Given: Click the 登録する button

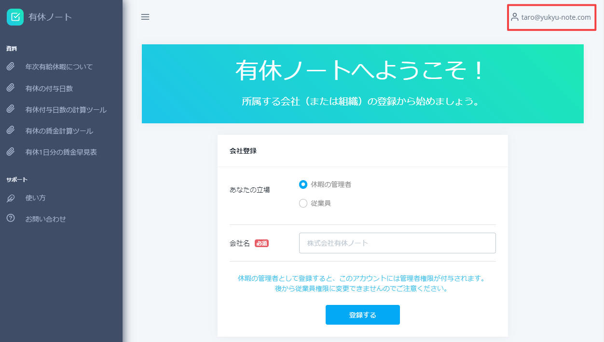Looking at the screenshot, I should click(x=362, y=315).
